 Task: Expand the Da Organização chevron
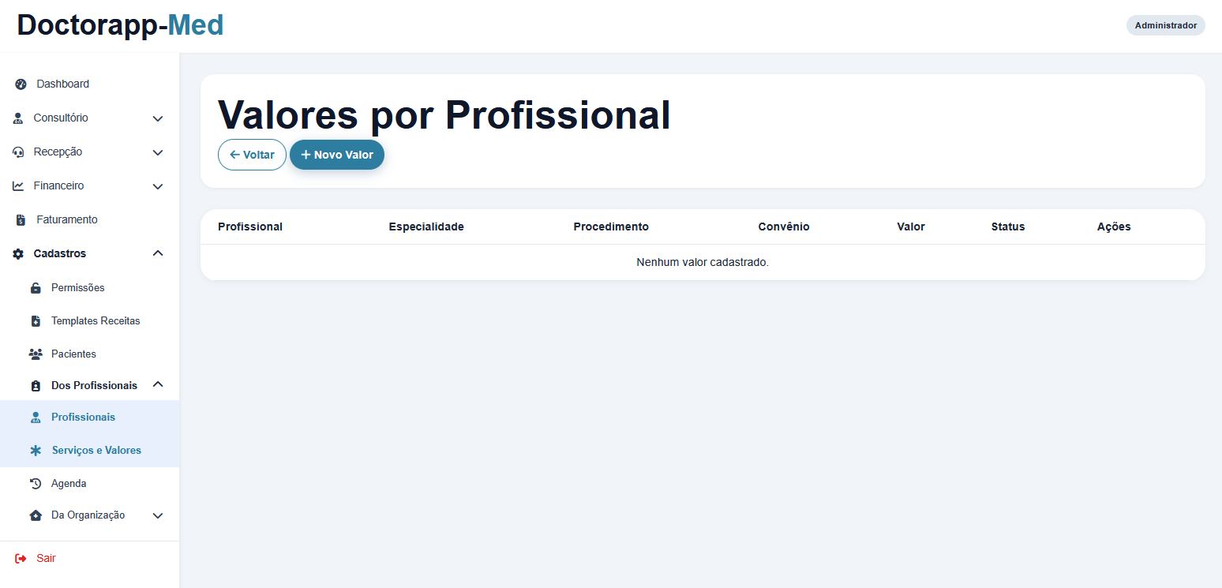click(158, 516)
